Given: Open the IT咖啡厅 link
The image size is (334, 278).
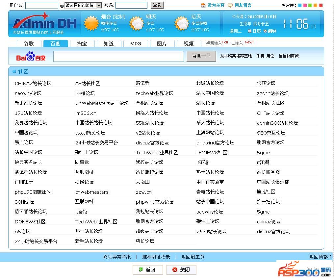Looking at the screenshot, I should point(24,182).
